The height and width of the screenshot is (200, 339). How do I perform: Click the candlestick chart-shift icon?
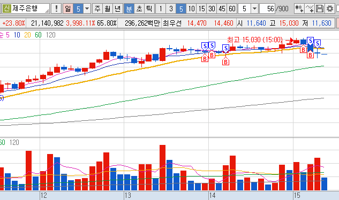(x=299, y=9)
